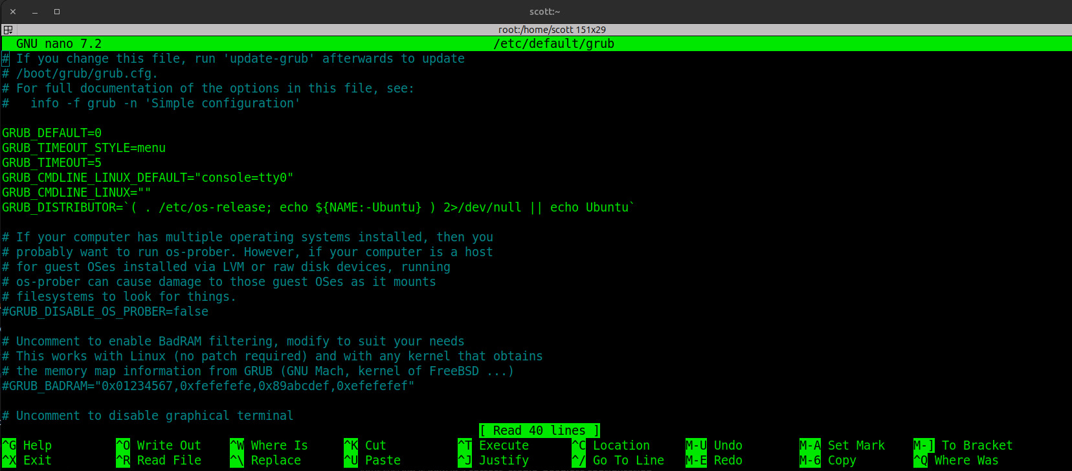Select the M-A Set Mark shortcut

[x=842, y=445]
